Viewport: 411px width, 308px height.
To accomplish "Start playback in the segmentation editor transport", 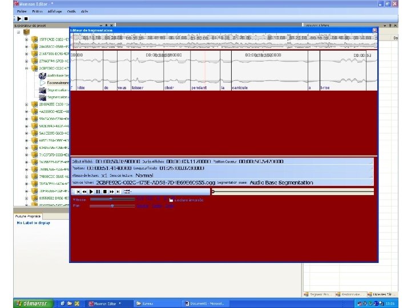I will point(91,192).
